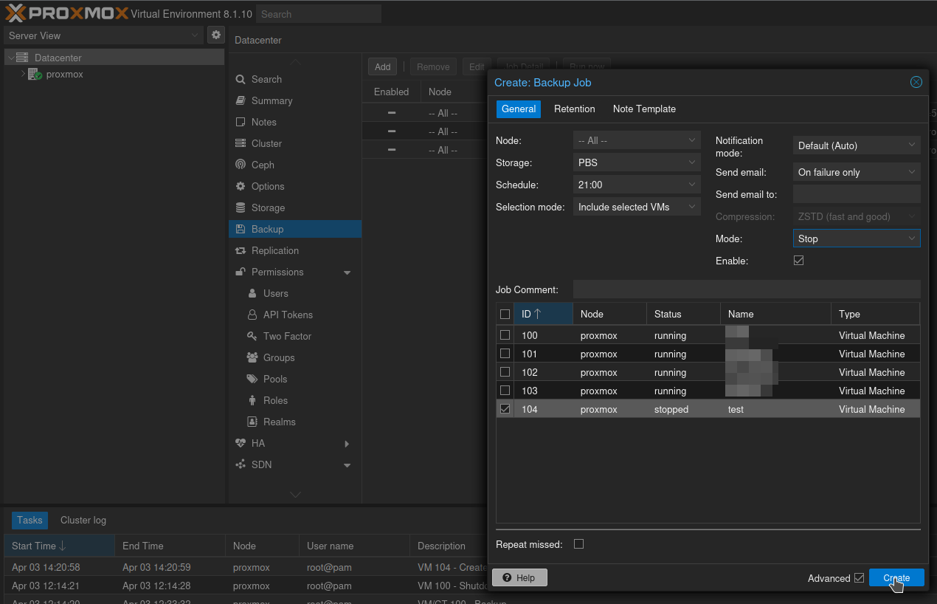Switch to the Tasks tab
The image size is (937, 604).
pos(30,520)
